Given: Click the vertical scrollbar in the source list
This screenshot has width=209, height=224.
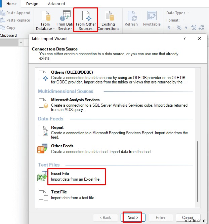Looking at the screenshot, I should (x=198, y=172).
